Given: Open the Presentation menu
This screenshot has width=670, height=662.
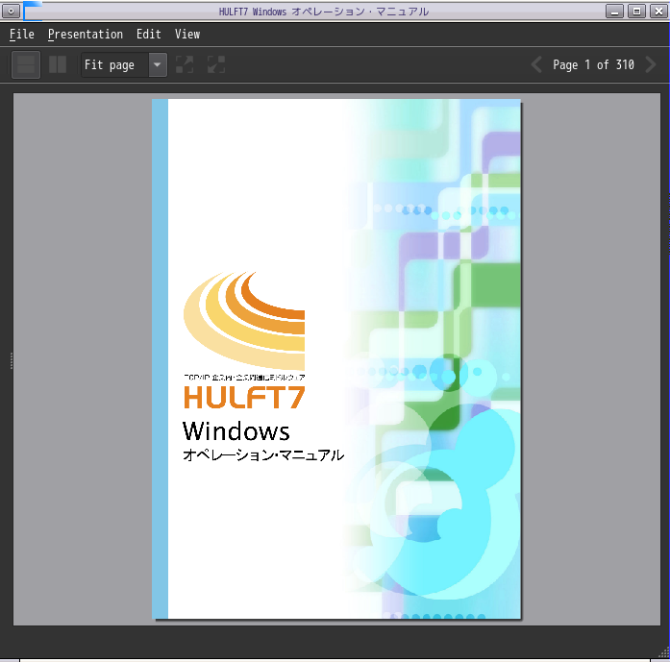Looking at the screenshot, I should 85,35.
